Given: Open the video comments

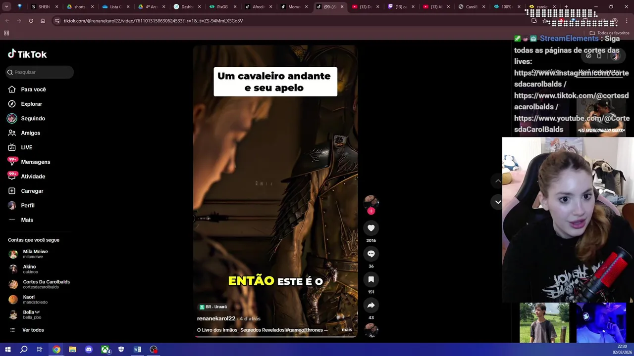Looking at the screenshot, I should pos(371,254).
